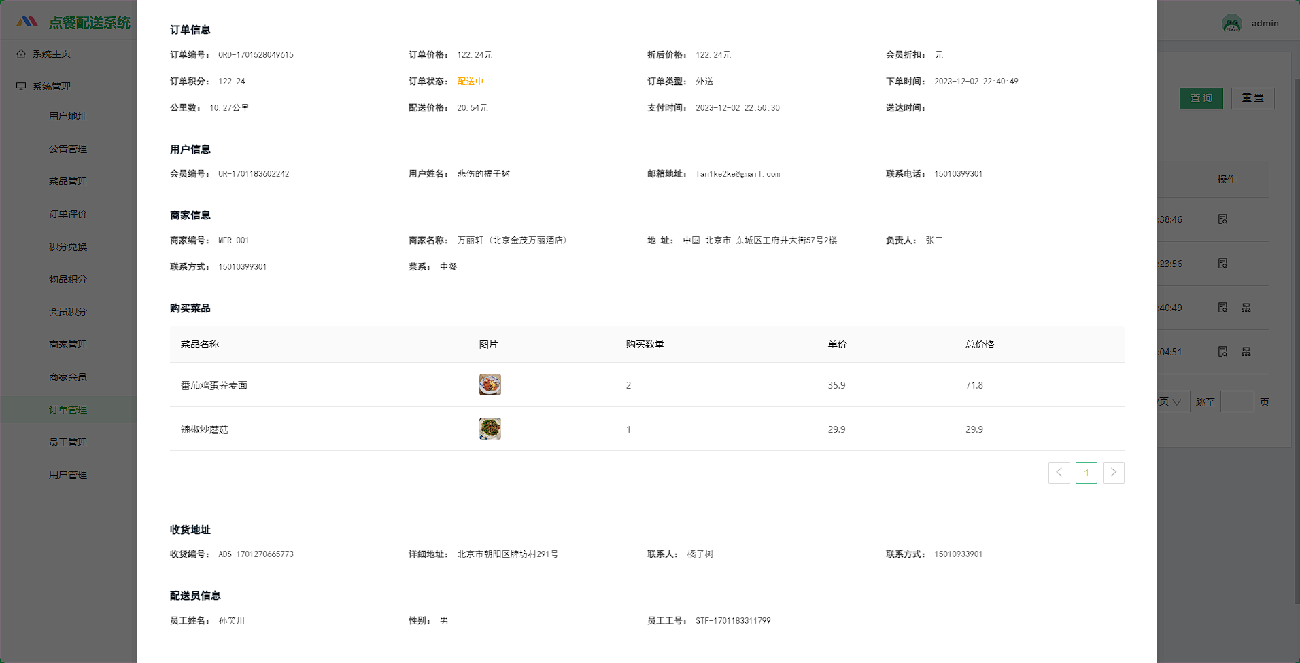1300x663 pixels.
Task: Click the staff ID STF-1701183311799
Action: (x=733, y=621)
